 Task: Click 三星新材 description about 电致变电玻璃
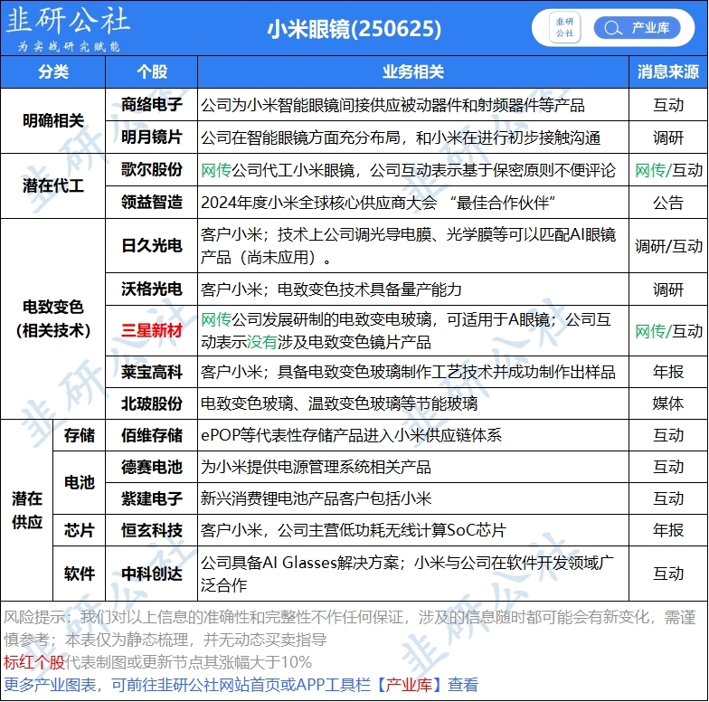[405, 331]
